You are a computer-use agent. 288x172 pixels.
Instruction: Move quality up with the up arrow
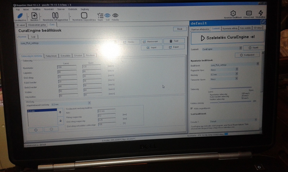pos(60,112)
